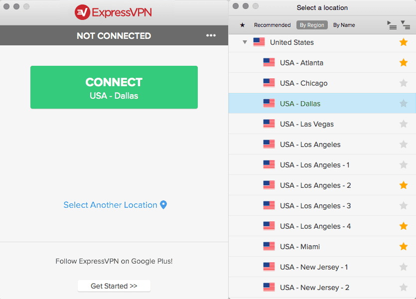
Task: Click the United States flag icon
Action: tap(259, 42)
